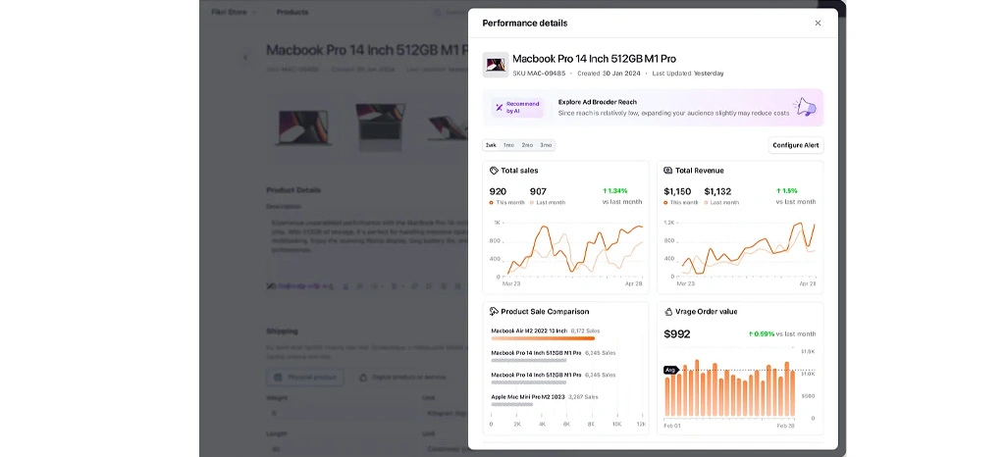
Task: Click the $992 average order value
Action: [x=677, y=333]
